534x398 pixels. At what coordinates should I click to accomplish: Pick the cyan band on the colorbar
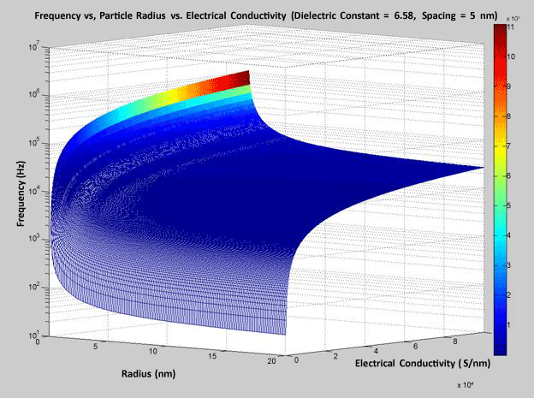(501, 224)
